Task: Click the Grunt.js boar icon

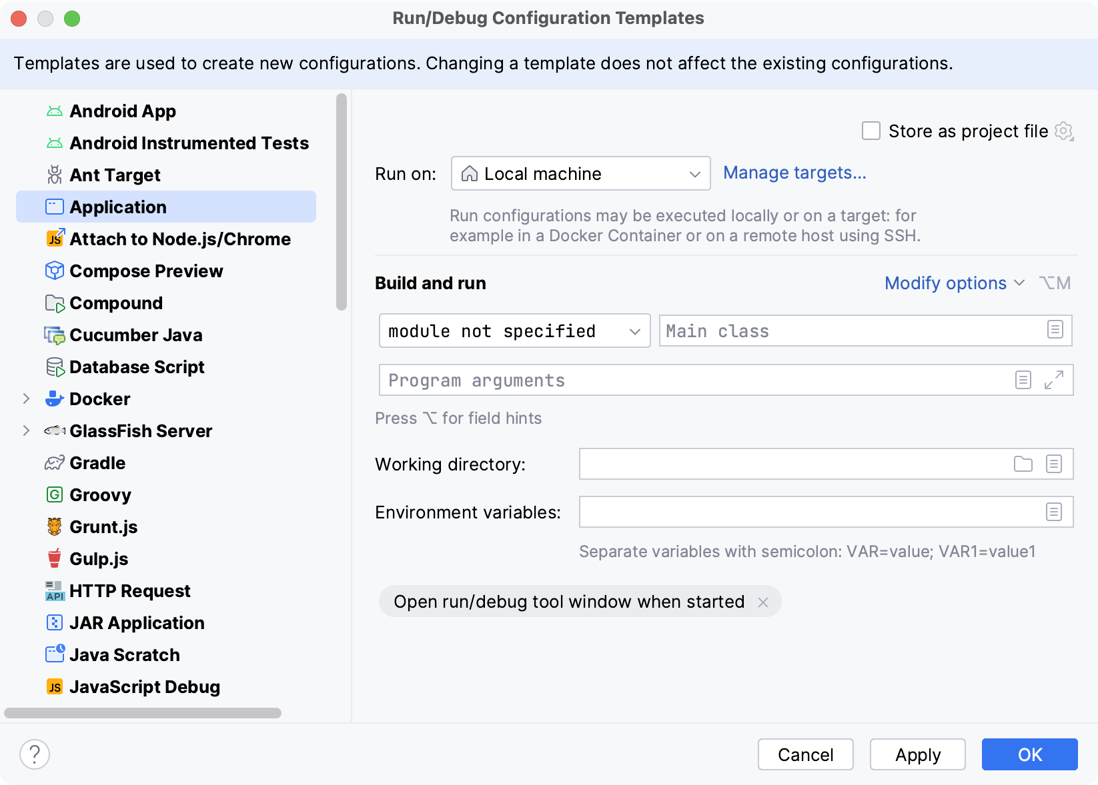Action: tap(55, 526)
